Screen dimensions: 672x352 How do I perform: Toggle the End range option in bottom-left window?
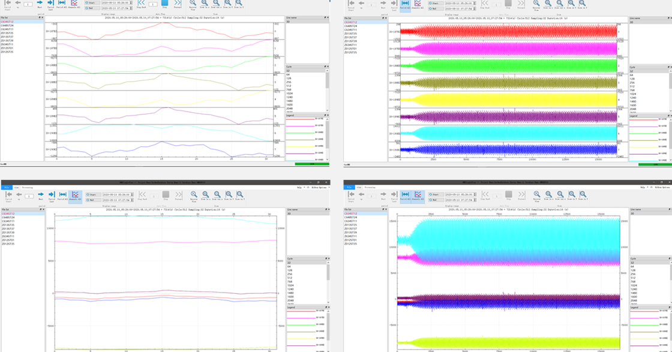coord(92,200)
